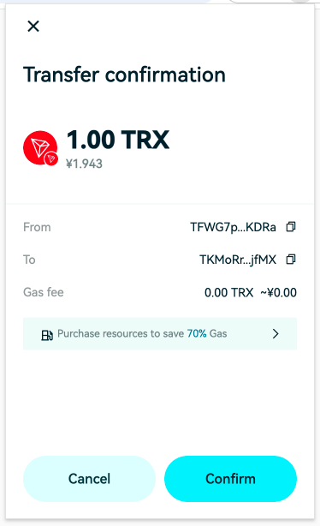This screenshot has height=526, width=320.
Task: Click the 70% savings highlight text
Action: pos(197,333)
